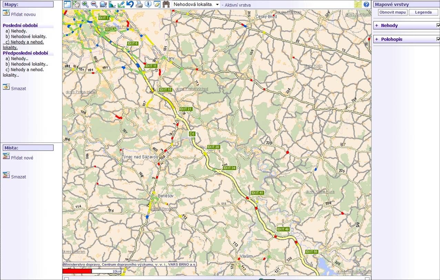Toggle the Nehody layer checkbox
Image resolution: width=440 pixels, height=280 pixels.
pos(438,25)
